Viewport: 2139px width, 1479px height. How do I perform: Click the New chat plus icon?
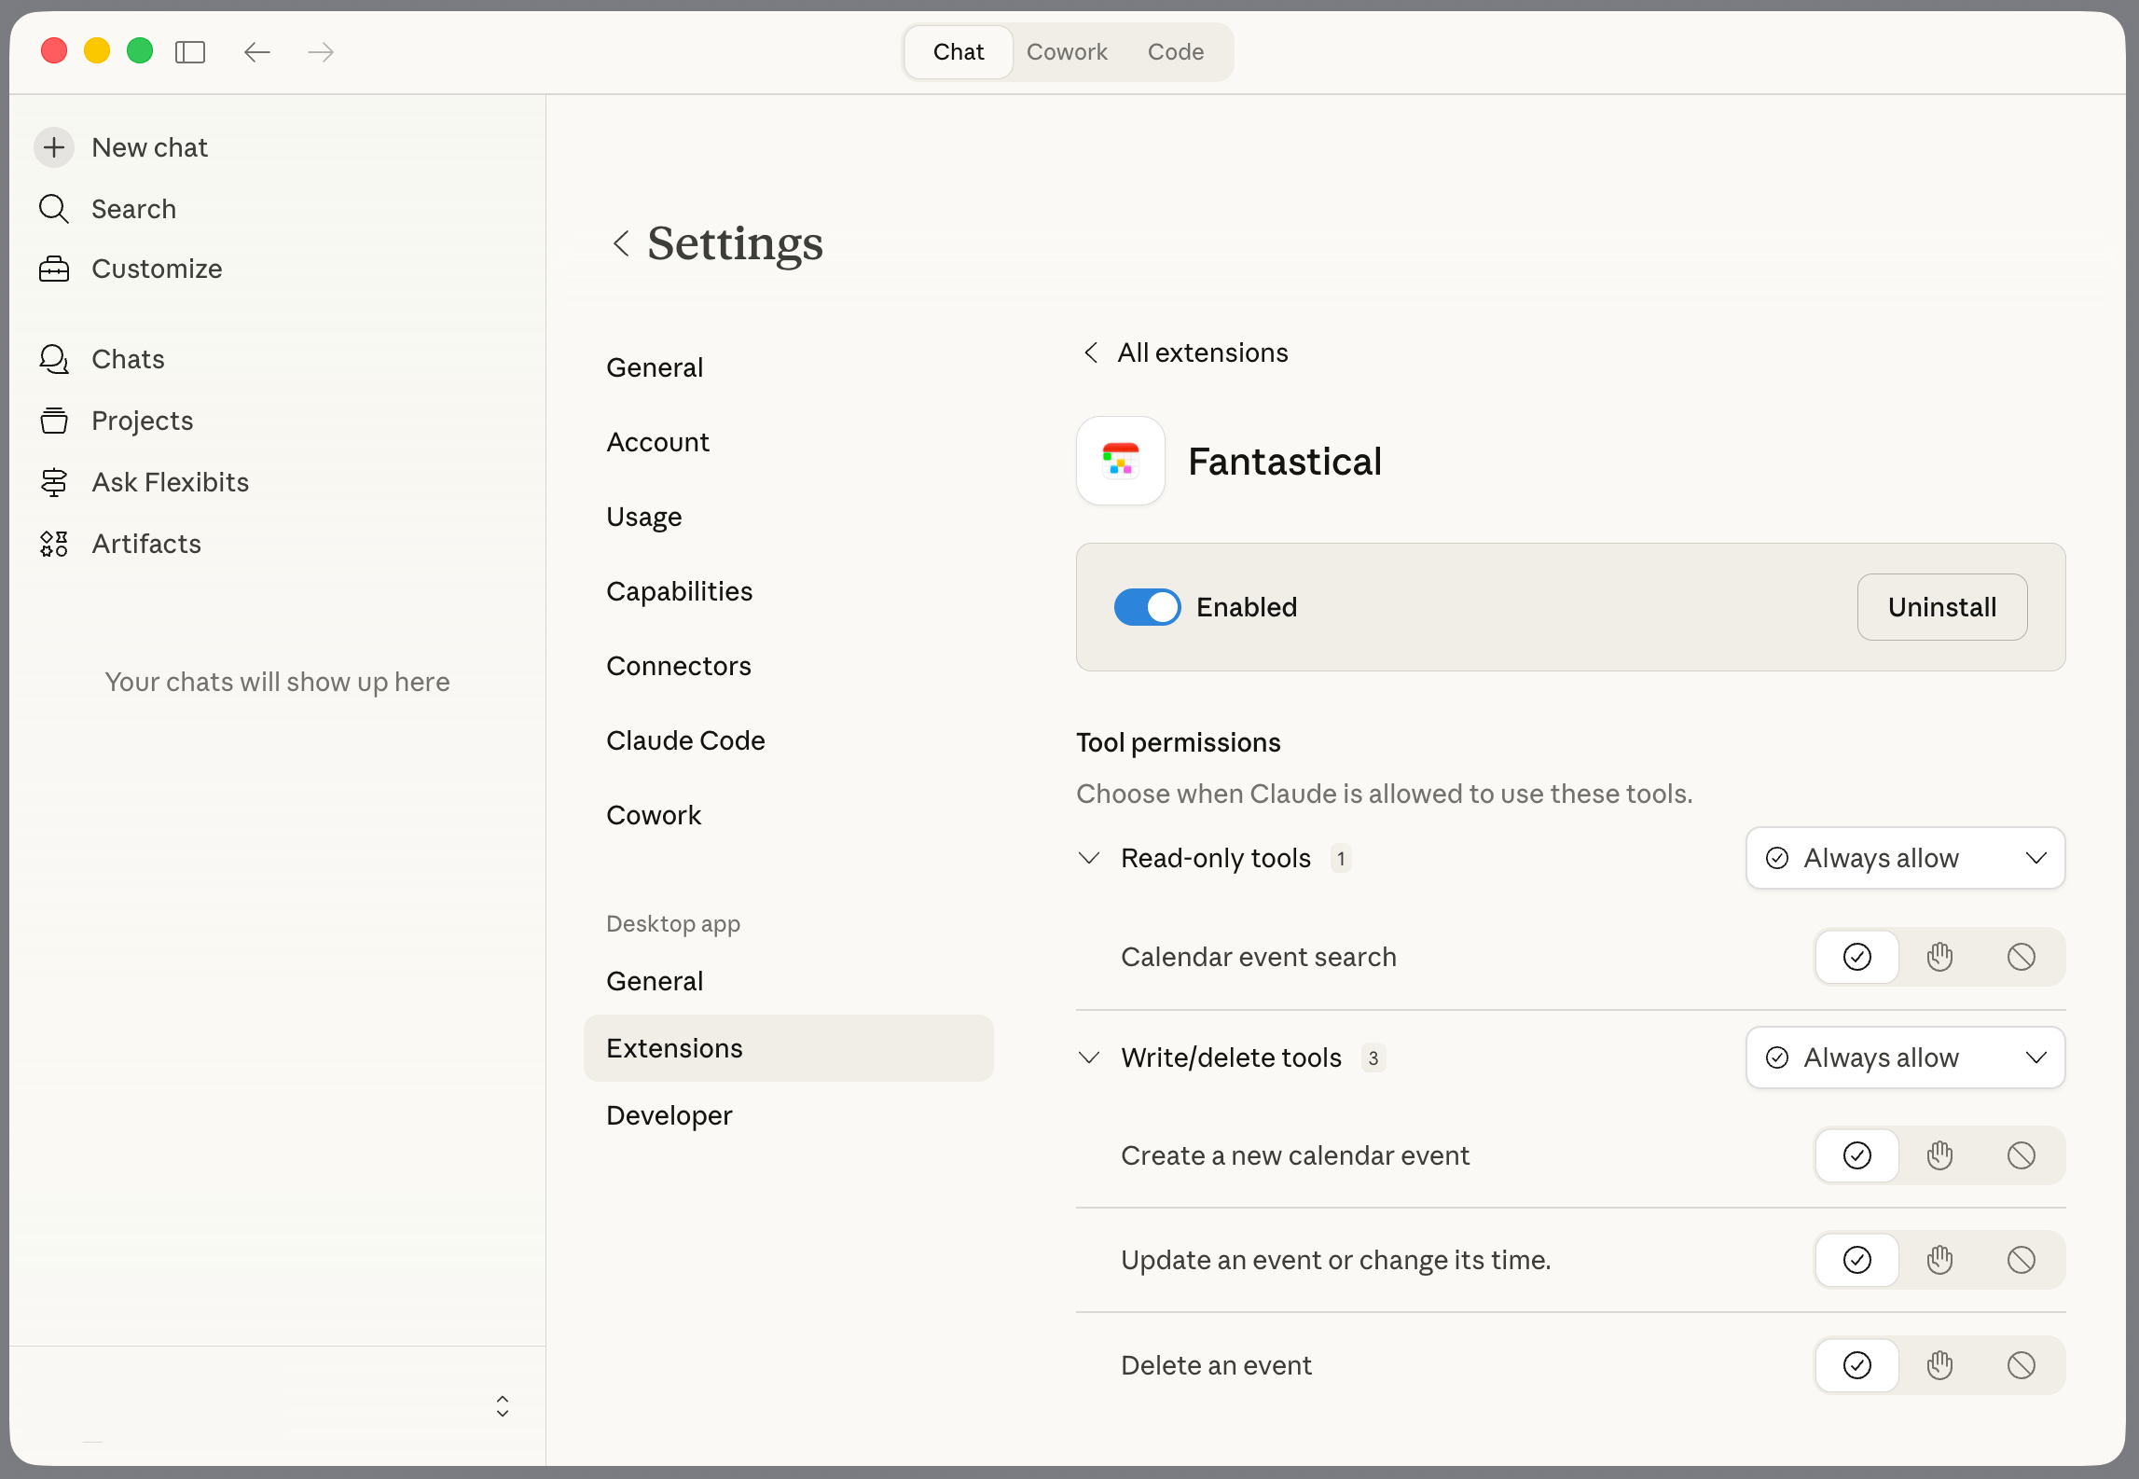tap(54, 147)
